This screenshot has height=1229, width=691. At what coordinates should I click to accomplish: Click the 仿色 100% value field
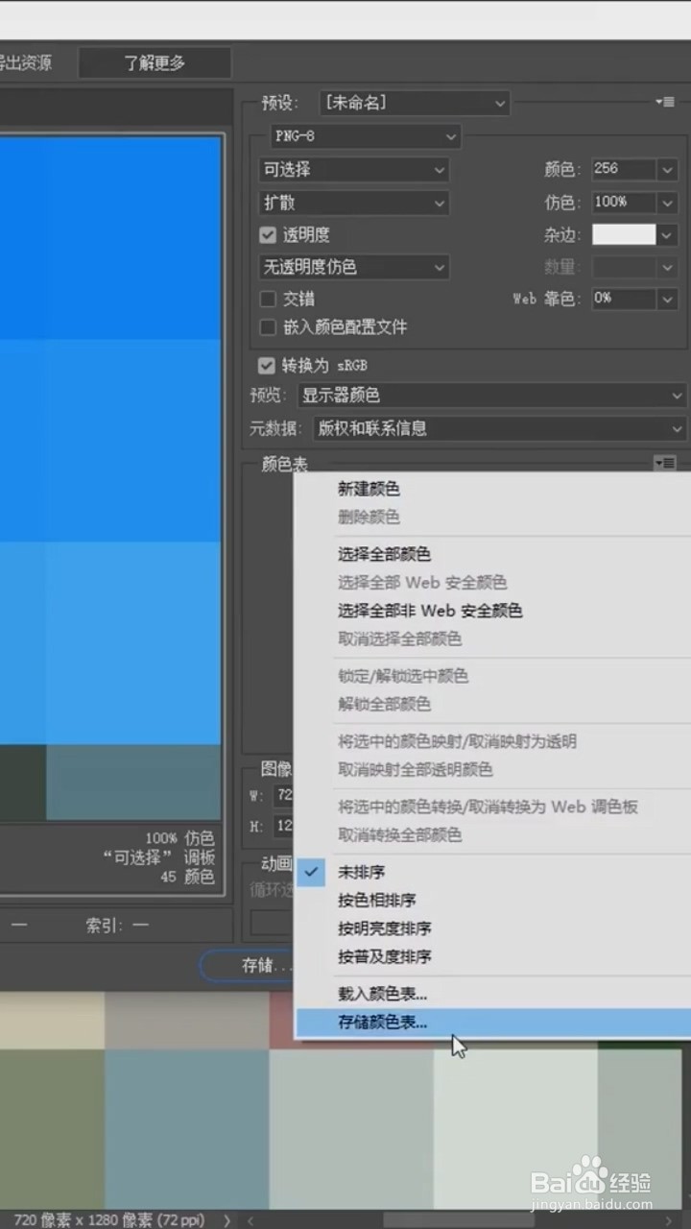coord(624,203)
